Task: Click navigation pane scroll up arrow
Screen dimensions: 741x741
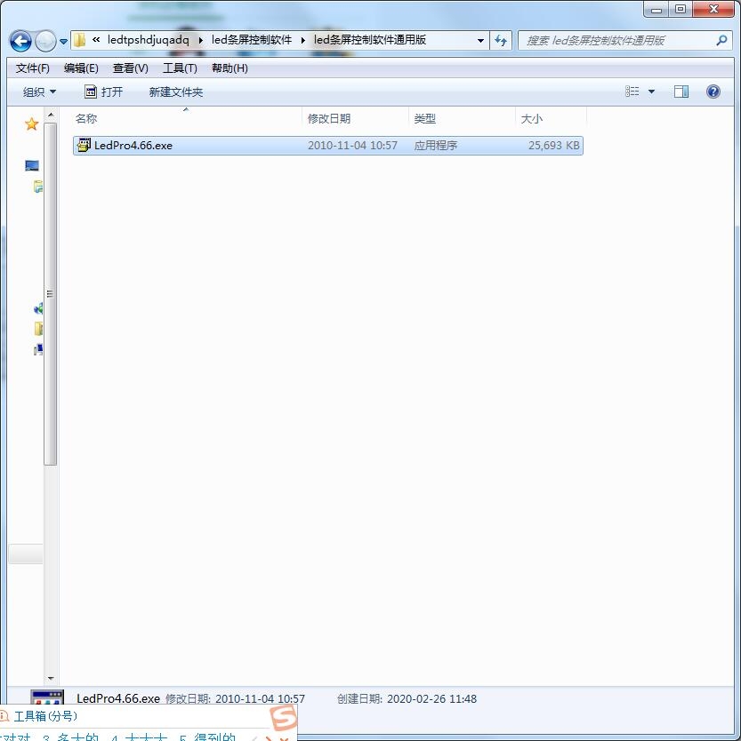Action: click(51, 115)
